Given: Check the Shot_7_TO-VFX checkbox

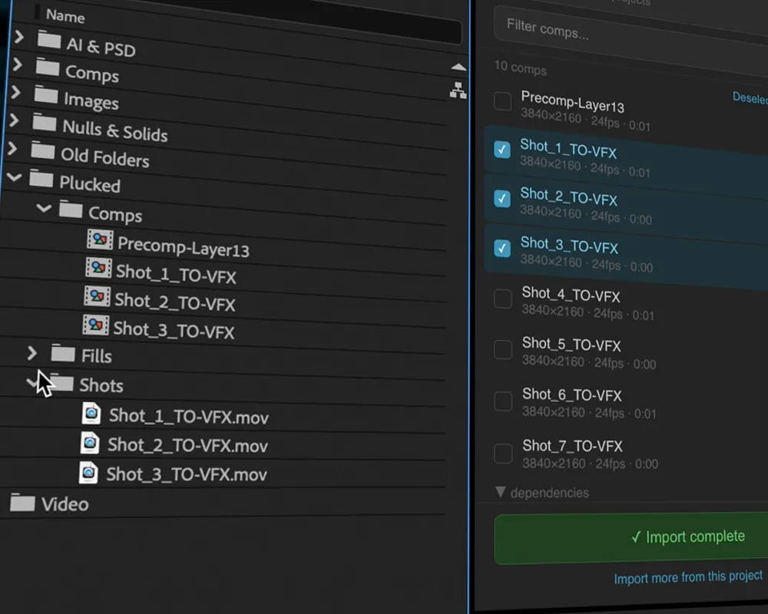Looking at the screenshot, I should [503, 453].
